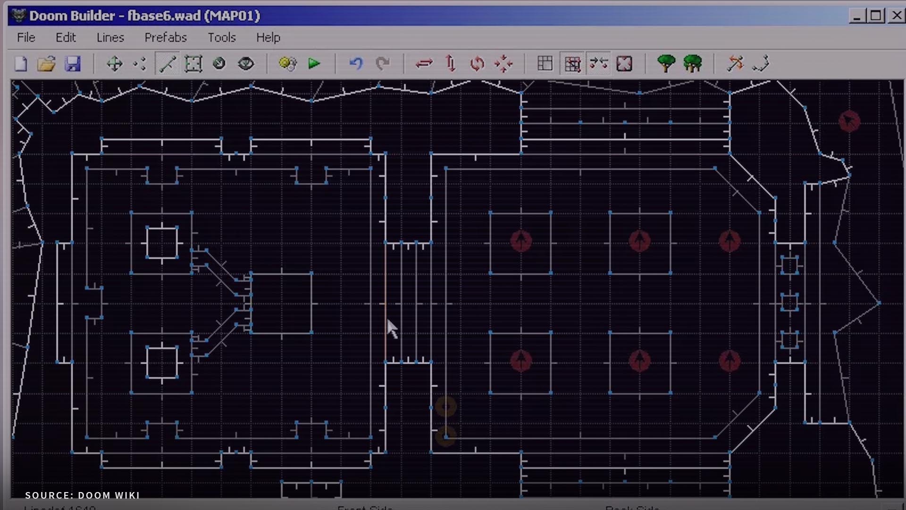The width and height of the screenshot is (906, 510).
Task: Click the curved line tool icon
Action: point(761,64)
